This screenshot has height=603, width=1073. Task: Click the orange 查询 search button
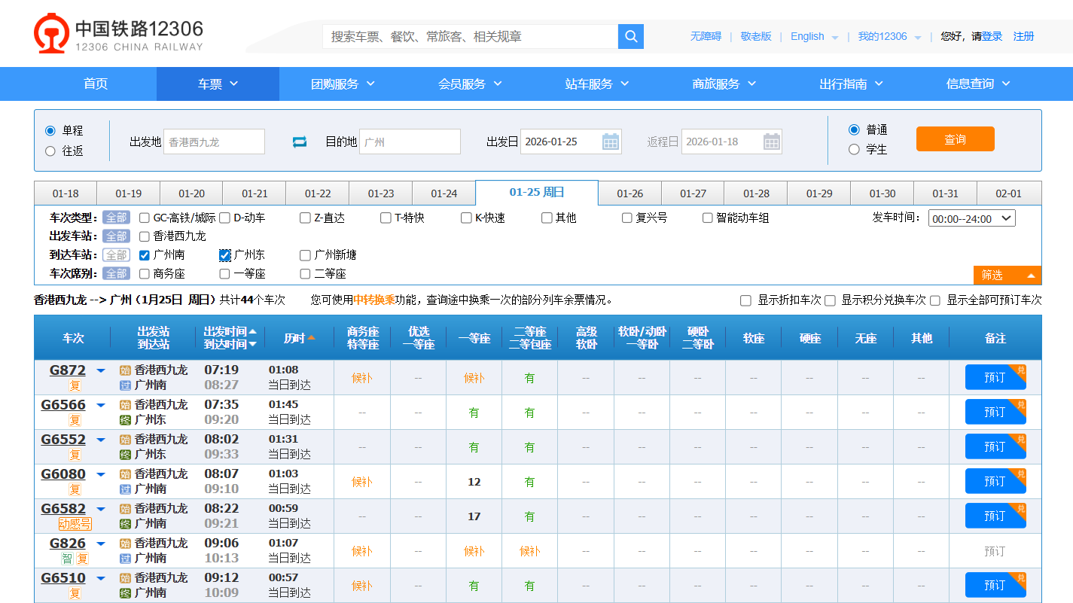click(955, 139)
